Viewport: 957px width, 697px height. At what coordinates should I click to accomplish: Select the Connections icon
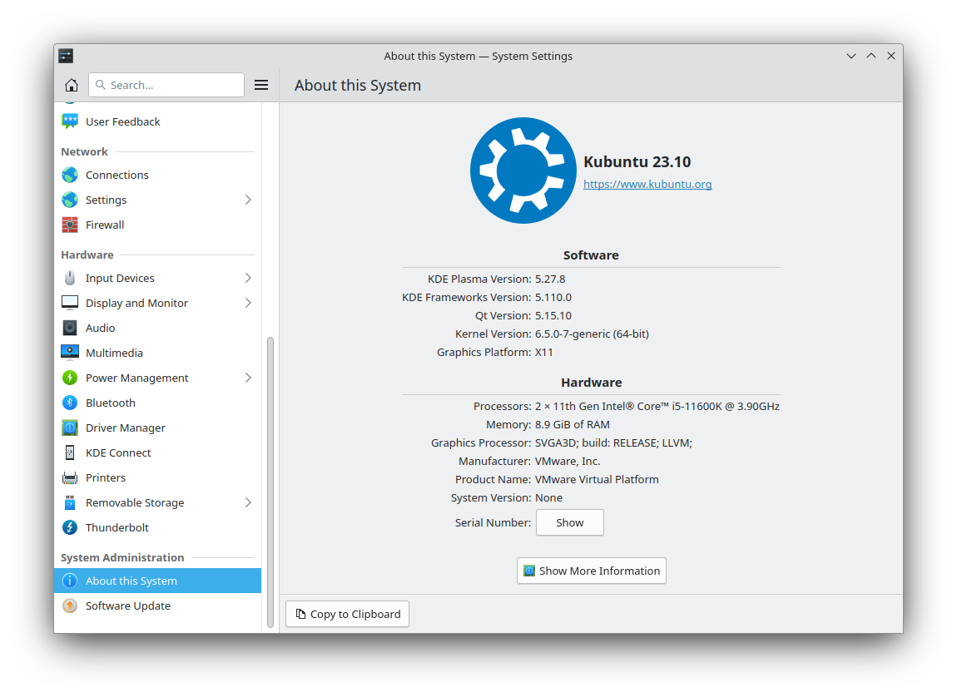pos(70,175)
